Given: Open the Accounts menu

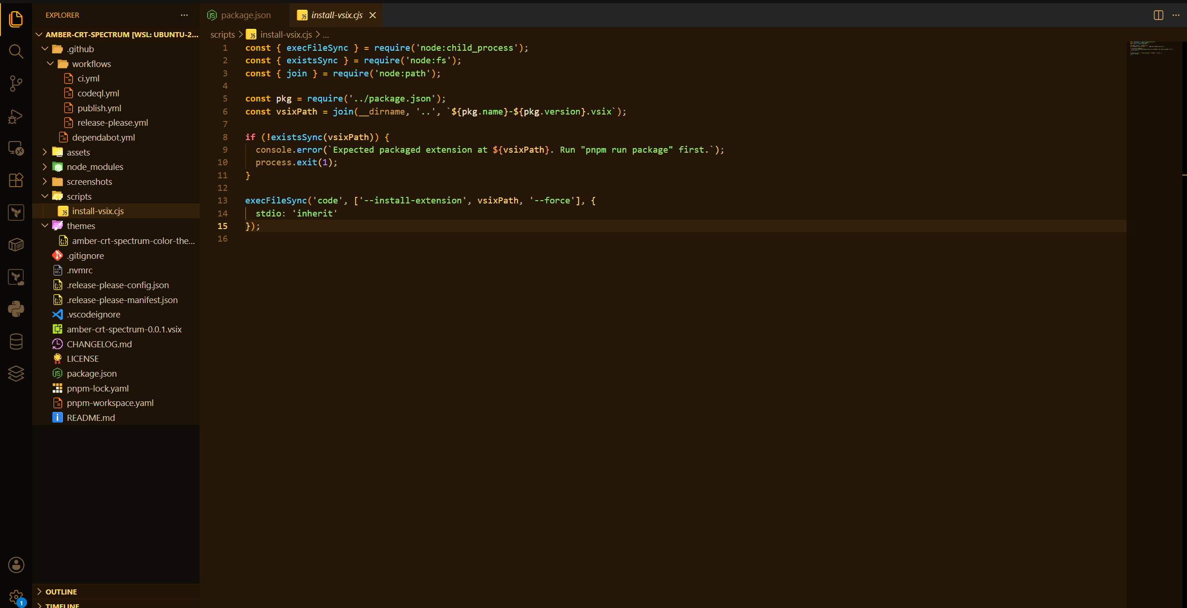Looking at the screenshot, I should coord(16,565).
